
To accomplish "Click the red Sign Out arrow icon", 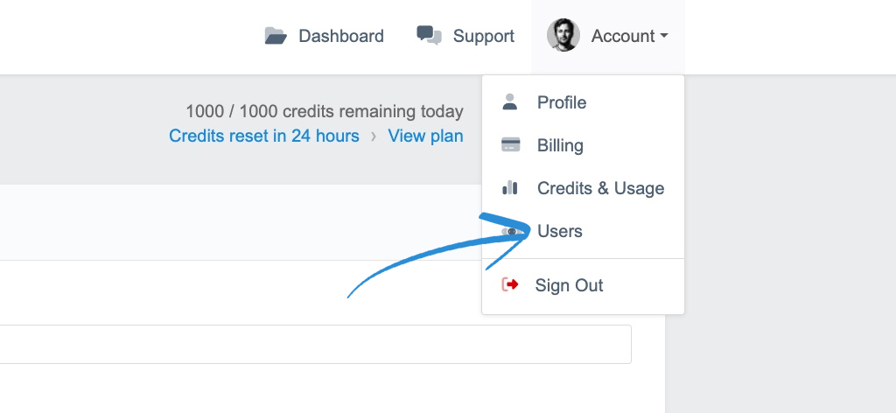I will pos(510,284).
